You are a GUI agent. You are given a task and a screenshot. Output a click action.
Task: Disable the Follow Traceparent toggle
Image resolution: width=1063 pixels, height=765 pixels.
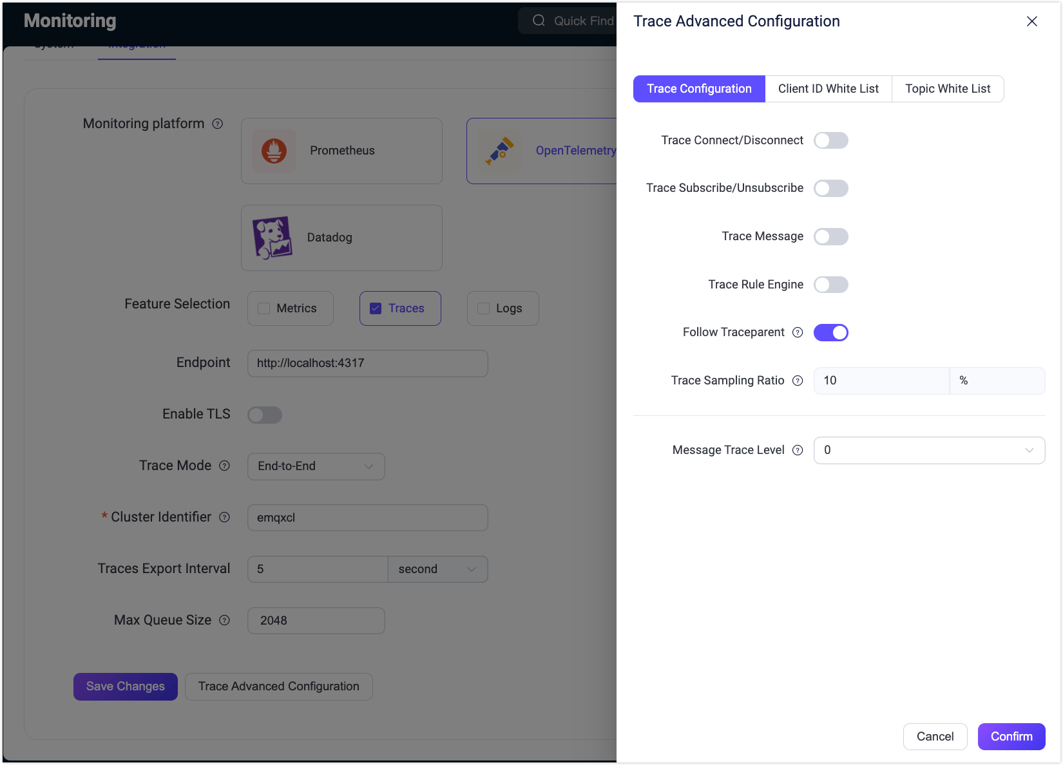point(830,332)
